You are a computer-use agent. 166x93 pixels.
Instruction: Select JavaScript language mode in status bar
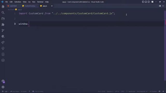tap(130, 91)
